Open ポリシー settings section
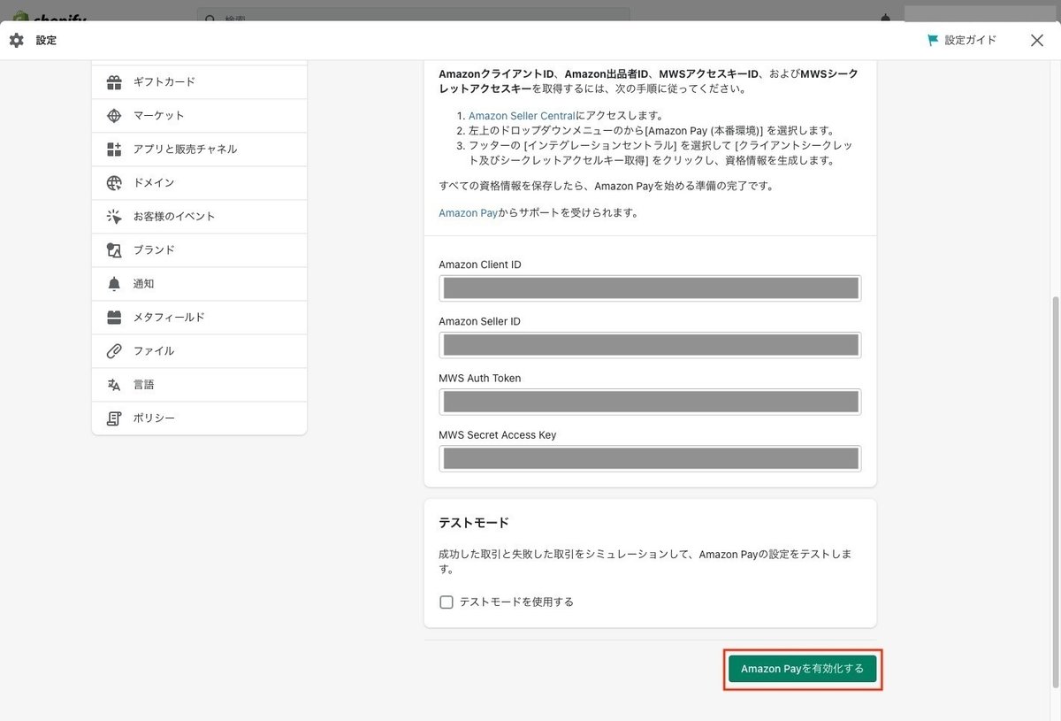The height and width of the screenshot is (721, 1061). [x=199, y=418]
